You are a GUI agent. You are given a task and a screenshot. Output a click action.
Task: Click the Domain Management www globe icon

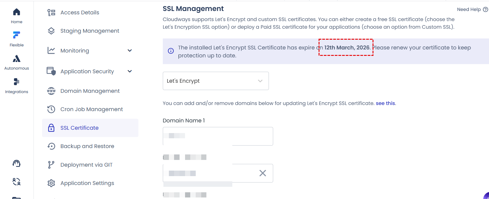51,91
